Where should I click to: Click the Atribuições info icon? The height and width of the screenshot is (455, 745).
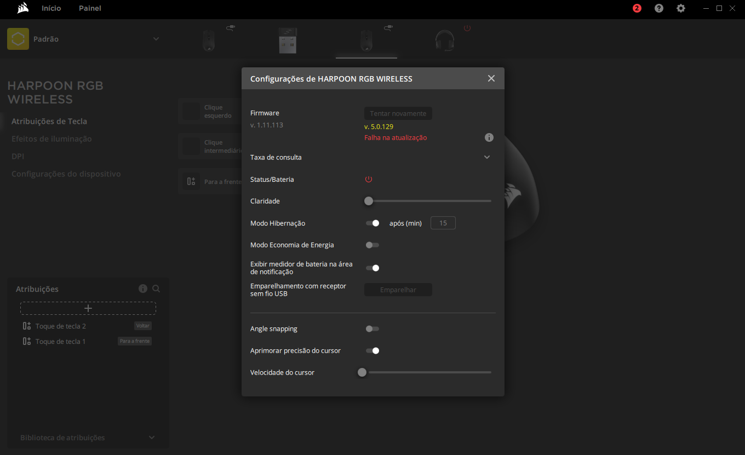(x=143, y=289)
